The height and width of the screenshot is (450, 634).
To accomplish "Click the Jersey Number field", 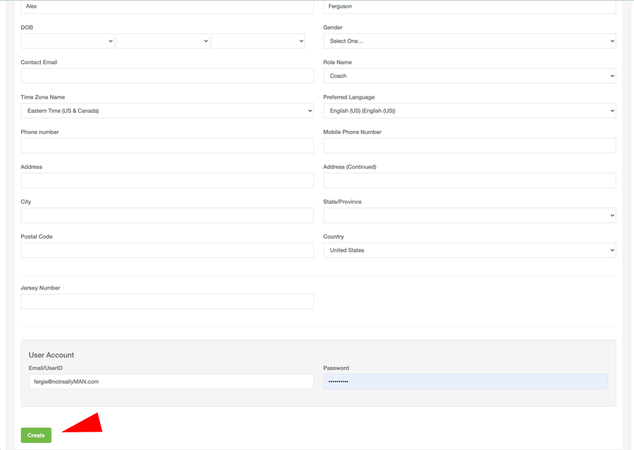I will click(x=167, y=301).
